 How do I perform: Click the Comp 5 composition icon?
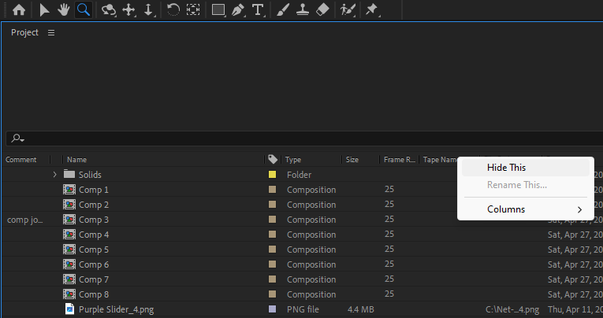(69, 250)
